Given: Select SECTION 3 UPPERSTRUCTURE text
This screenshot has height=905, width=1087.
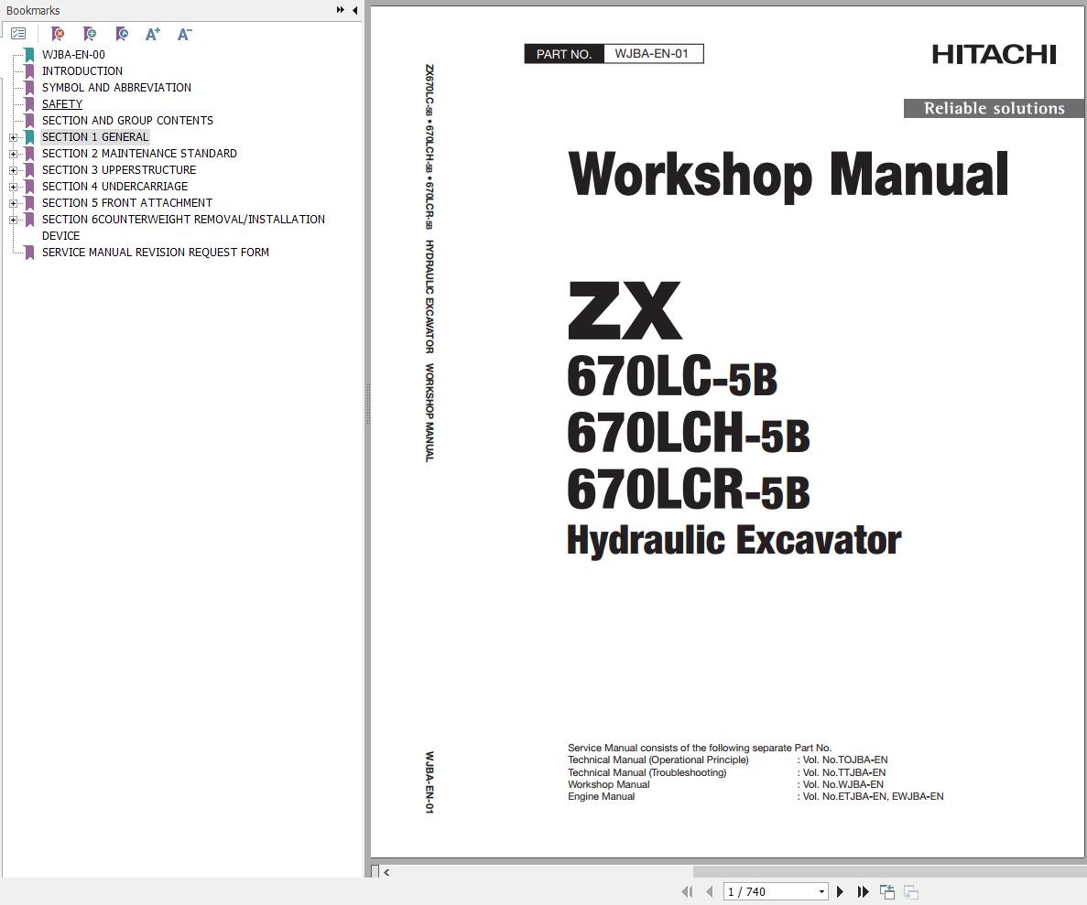Looking at the screenshot, I should (118, 170).
